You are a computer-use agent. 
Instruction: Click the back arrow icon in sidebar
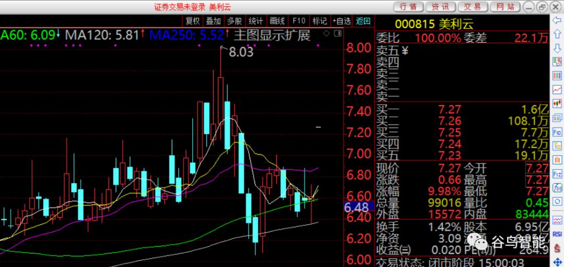click(557, 21)
